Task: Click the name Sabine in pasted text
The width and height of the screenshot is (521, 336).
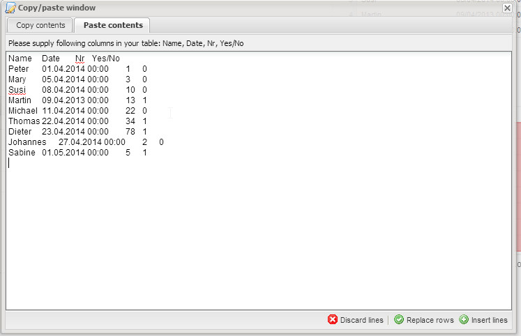Action: tap(22, 153)
